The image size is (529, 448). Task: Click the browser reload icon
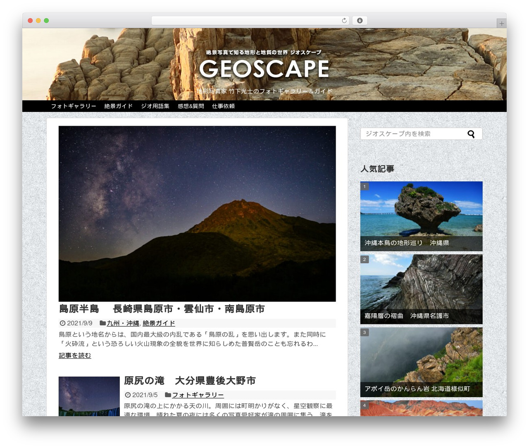(344, 21)
